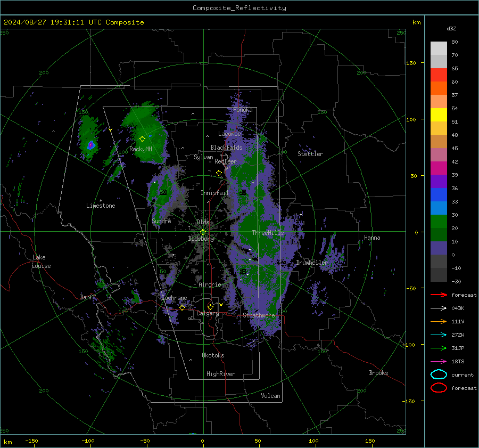Screen dimensions: 479x448
Task: Click the white plus marker northeast of ThreeHills
Action: coord(301,214)
